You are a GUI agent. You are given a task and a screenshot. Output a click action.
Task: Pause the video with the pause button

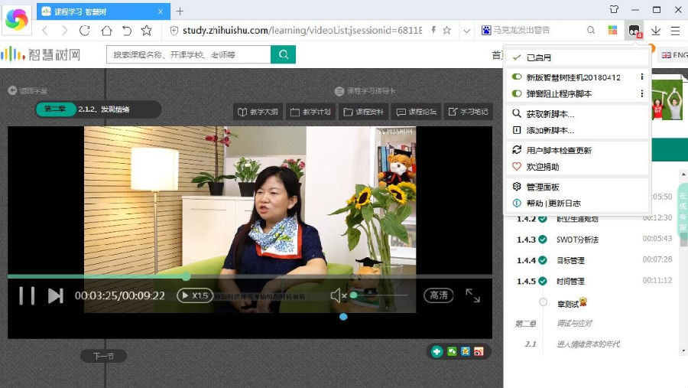coord(27,295)
